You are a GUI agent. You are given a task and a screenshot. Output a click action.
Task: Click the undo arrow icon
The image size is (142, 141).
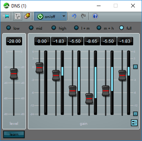point(74,16)
